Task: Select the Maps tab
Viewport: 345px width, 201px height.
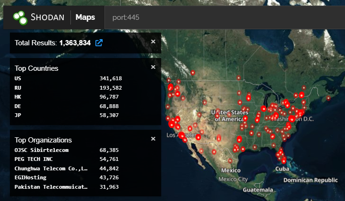Action: tap(85, 17)
